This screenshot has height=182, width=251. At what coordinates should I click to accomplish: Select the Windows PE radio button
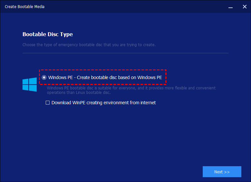click(x=44, y=77)
